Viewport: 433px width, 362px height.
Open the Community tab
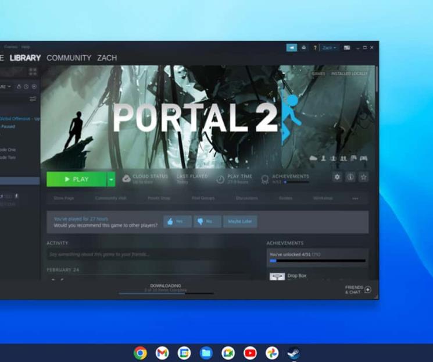coord(69,58)
